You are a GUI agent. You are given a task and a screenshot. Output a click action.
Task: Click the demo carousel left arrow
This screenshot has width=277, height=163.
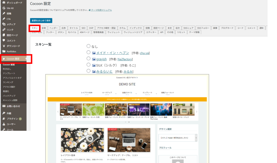pyautogui.click(x=58, y=112)
